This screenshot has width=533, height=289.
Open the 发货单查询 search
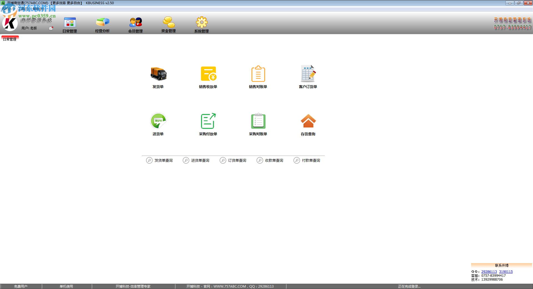159,160
